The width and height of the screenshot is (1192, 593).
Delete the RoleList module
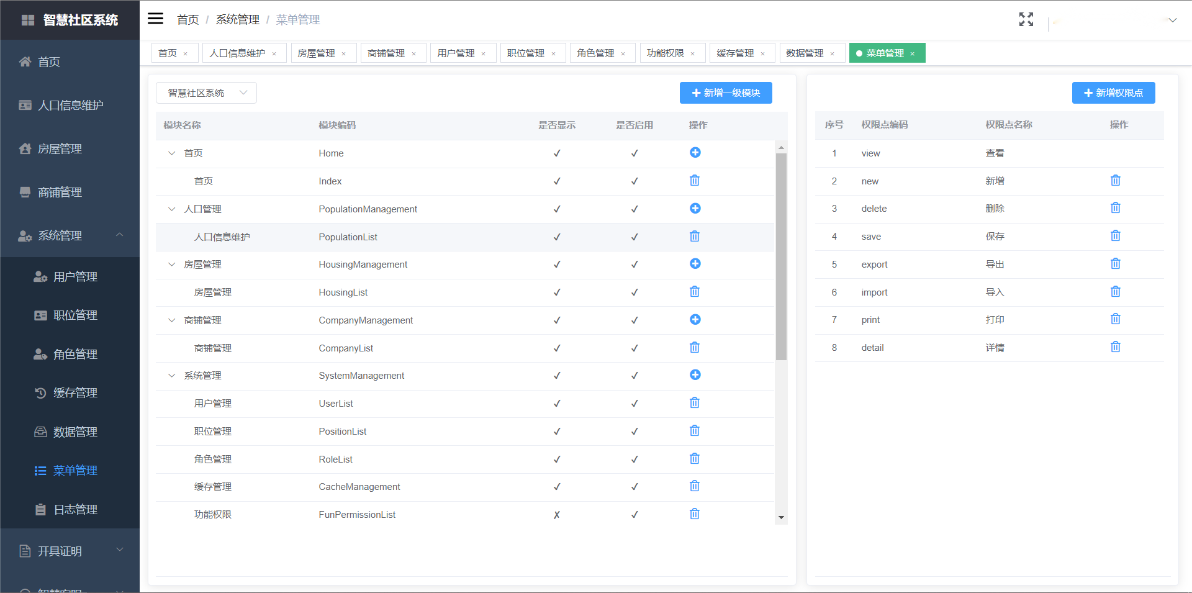695,459
